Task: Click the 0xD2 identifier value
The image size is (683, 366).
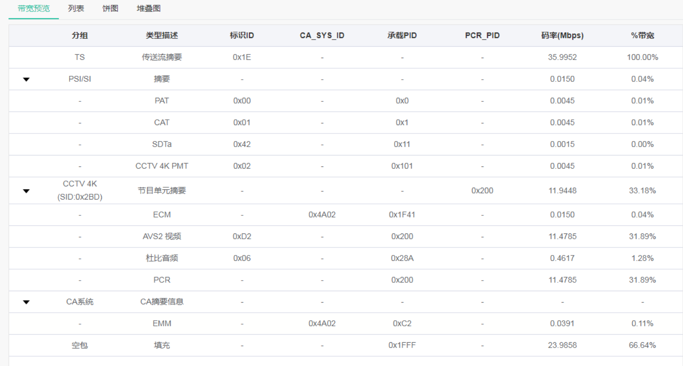Action: click(x=242, y=237)
